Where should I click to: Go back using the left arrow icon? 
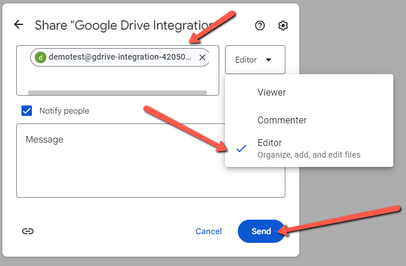click(19, 25)
